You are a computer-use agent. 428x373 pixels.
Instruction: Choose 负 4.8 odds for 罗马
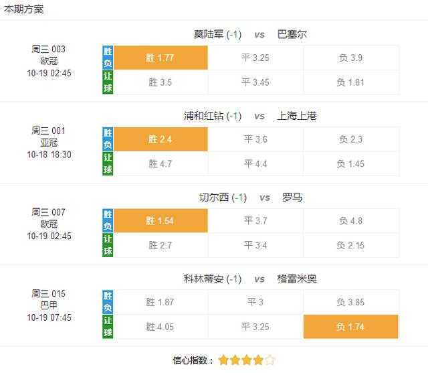[350, 221]
